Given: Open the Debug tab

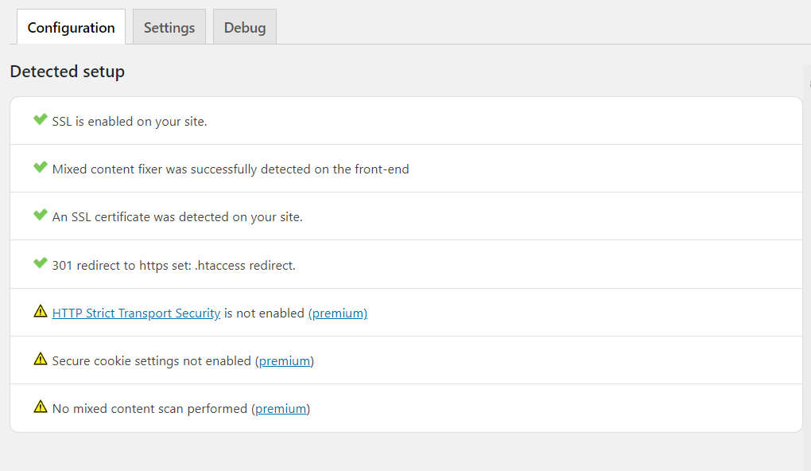Looking at the screenshot, I should click(x=244, y=28).
